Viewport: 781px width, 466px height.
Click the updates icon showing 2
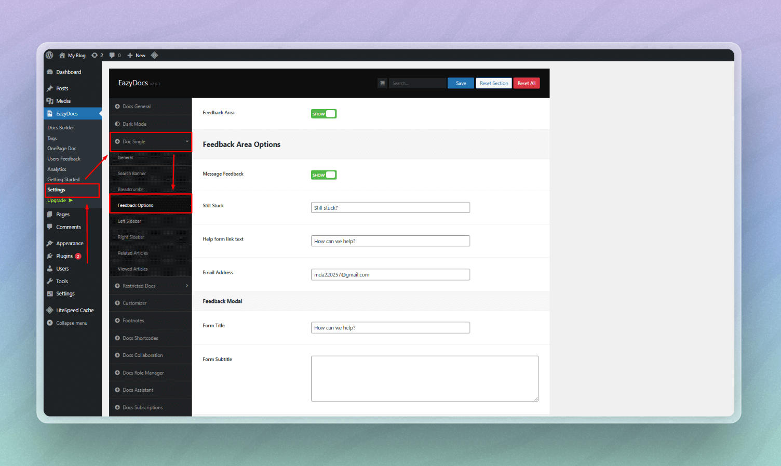point(95,55)
